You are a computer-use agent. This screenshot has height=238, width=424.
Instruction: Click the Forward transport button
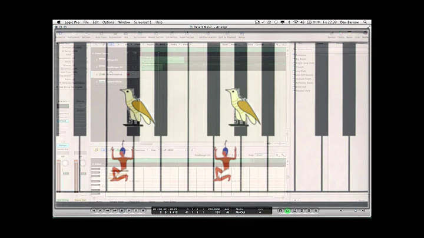[x=115, y=210]
